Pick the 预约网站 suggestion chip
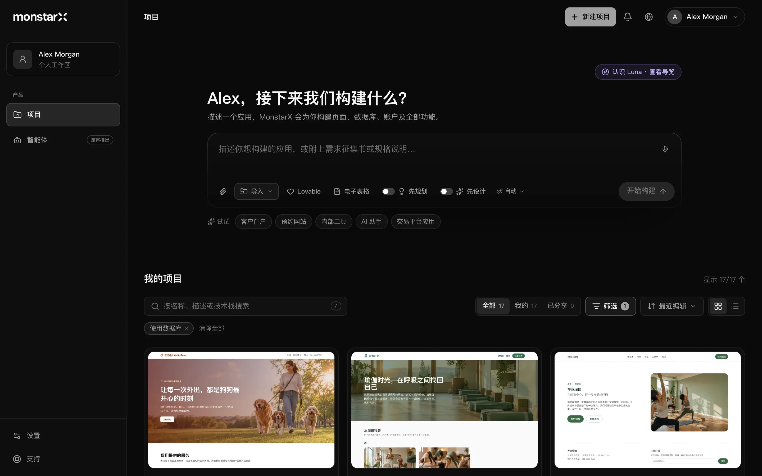The width and height of the screenshot is (762, 476). [x=293, y=222]
